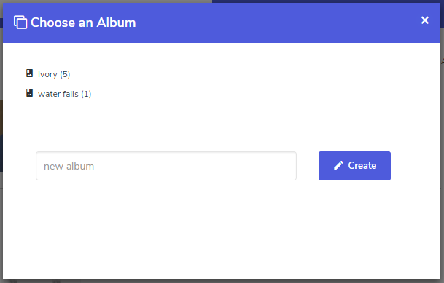Image resolution: width=444 pixels, height=283 pixels.
Task: Click the pencil icon on Create button
Action: click(x=338, y=165)
